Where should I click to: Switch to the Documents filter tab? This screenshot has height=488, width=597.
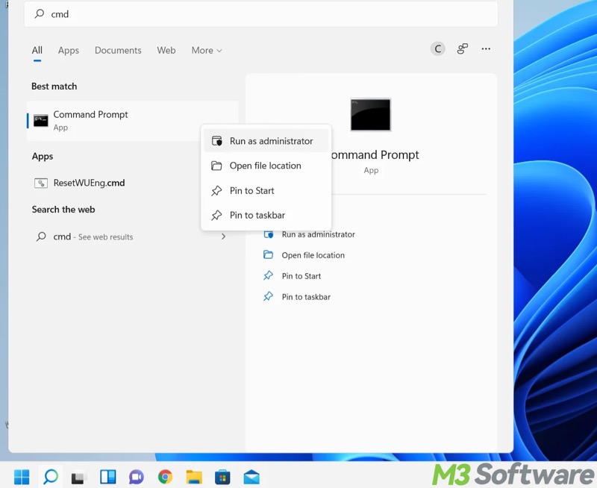[118, 51]
